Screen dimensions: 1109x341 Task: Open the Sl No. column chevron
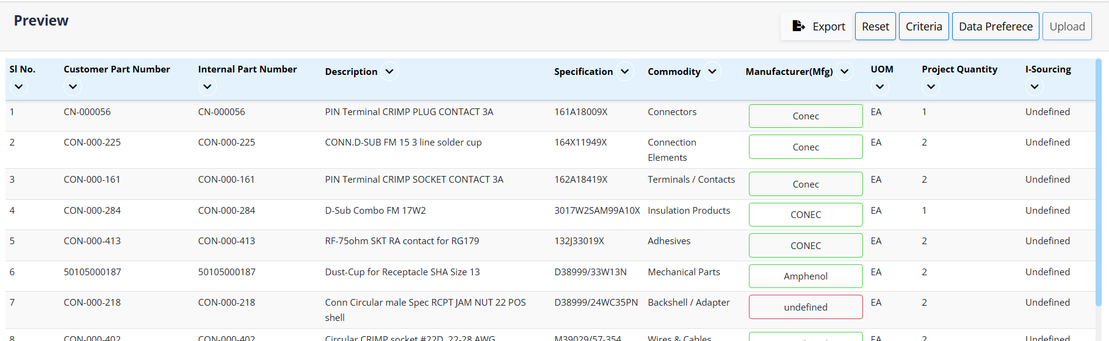[x=19, y=86]
